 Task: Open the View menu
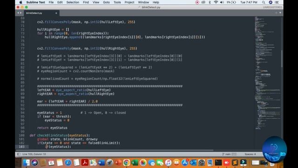96,2
